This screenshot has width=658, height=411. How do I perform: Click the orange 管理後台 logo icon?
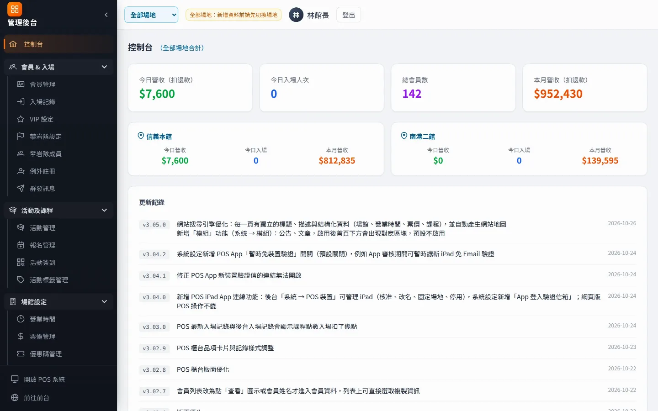(15, 9)
